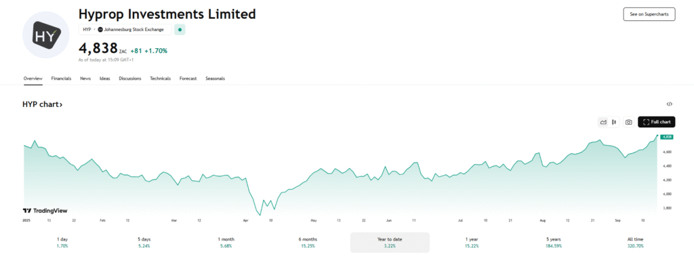Image resolution: width=694 pixels, height=267 pixels.
Task: Open the Seasonals tab
Action: coord(215,79)
